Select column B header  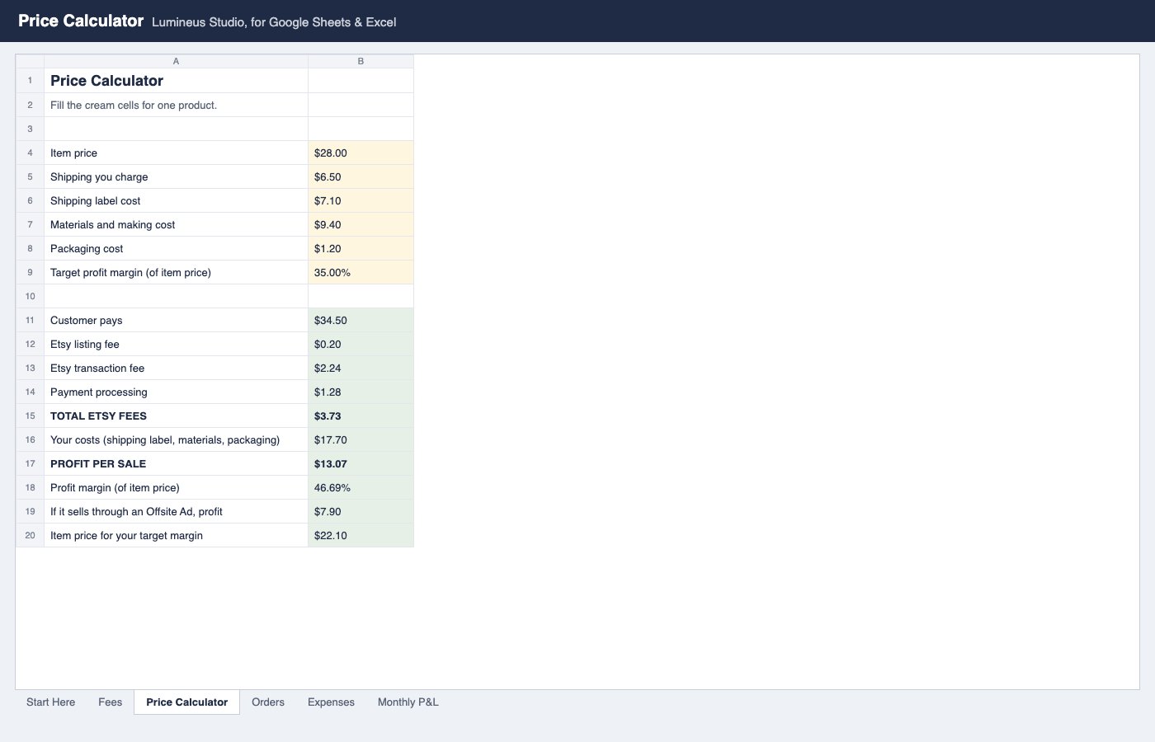coord(361,61)
